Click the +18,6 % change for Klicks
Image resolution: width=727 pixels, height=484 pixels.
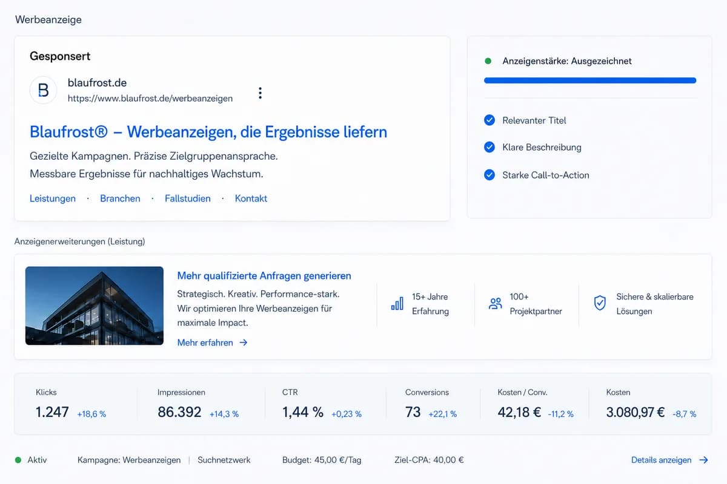pyautogui.click(x=91, y=414)
